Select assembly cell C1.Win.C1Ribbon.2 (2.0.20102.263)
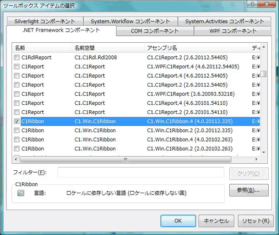Viewport: 279px width, 235px height. [190, 148]
